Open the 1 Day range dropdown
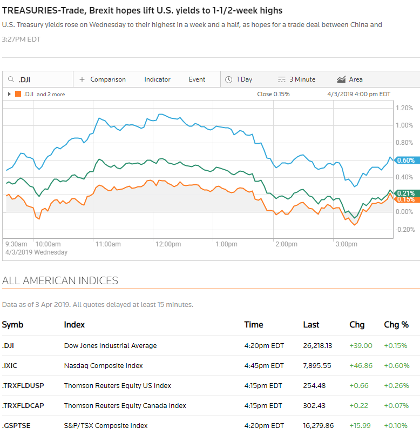The width and height of the screenshot is (420, 435). coord(244,79)
